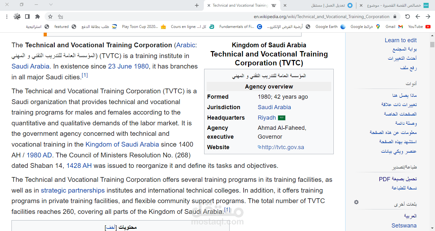This screenshot has height=231, width=435.
Task: Switch to the العربية language version
Action: (410, 216)
